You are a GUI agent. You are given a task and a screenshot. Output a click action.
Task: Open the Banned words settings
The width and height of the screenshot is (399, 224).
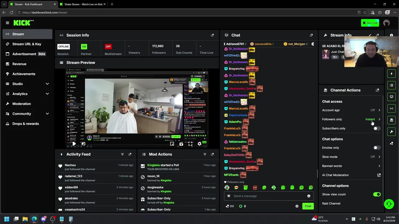point(351,166)
